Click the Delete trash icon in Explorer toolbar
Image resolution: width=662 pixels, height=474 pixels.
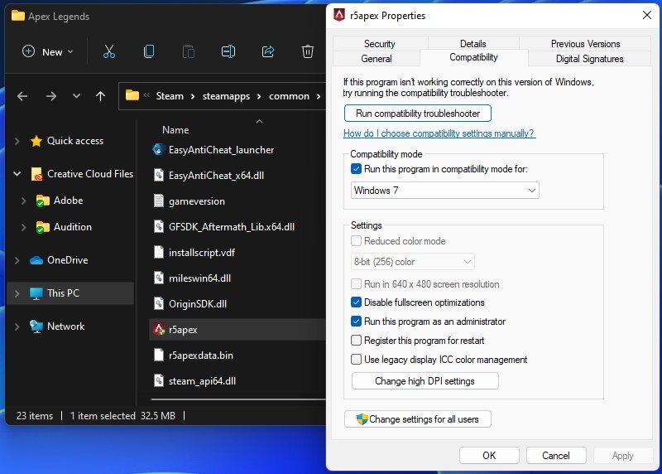[x=307, y=51]
